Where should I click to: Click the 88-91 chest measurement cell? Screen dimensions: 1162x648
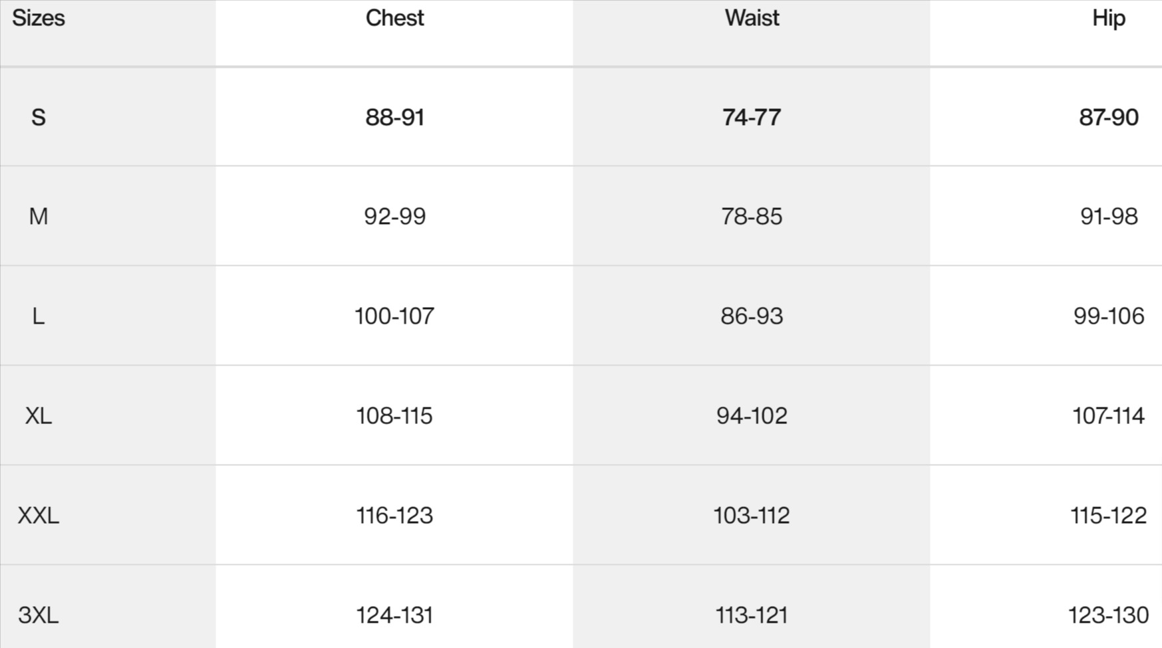click(x=394, y=118)
